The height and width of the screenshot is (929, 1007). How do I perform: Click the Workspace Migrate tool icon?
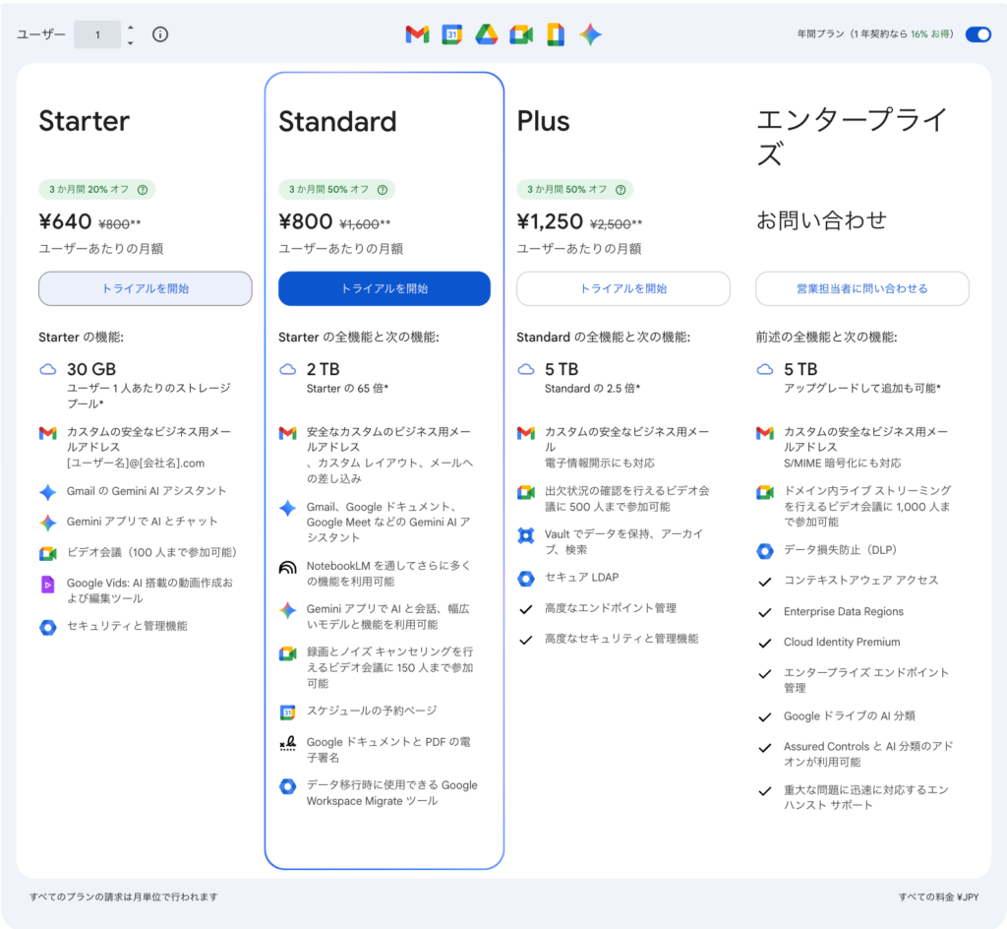pyautogui.click(x=288, y=785)
